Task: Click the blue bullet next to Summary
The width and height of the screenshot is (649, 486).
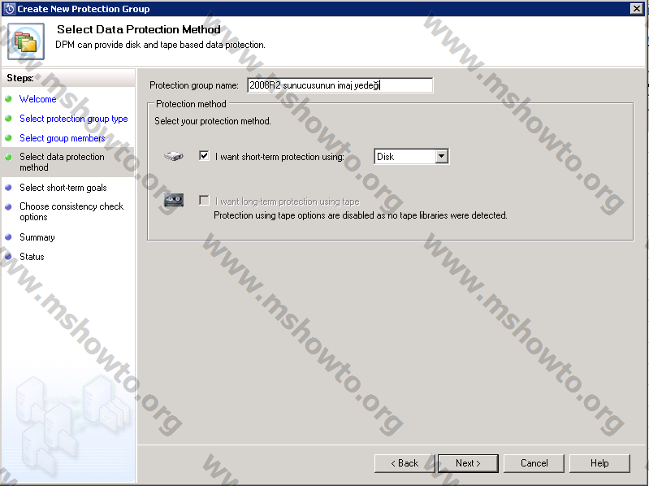Action: (8, 237)
